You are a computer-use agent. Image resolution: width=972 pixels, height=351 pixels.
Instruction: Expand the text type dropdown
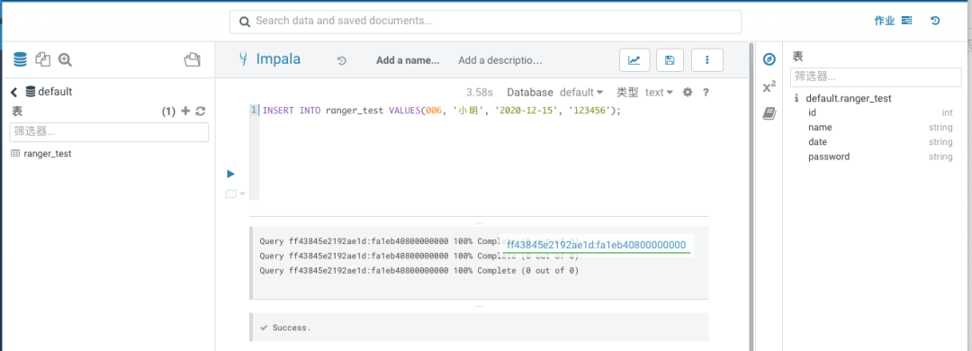pyautogui.click(x=659, y=93)
